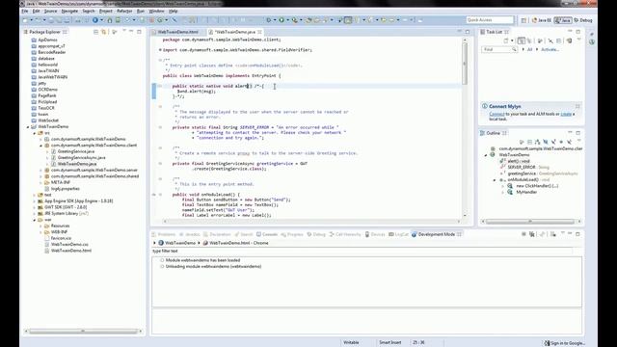Screen dimensions: 617x347
Task: Select log4j.properties file
Action: pyautogui.click(x=65, y=189)
